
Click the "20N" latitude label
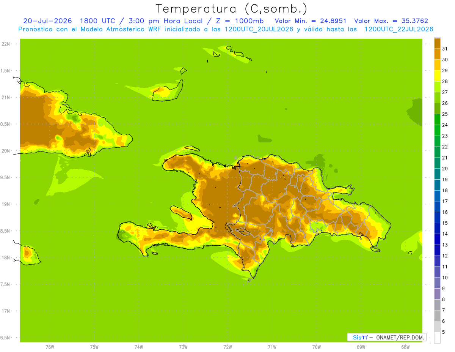click(x=6, y=151)
